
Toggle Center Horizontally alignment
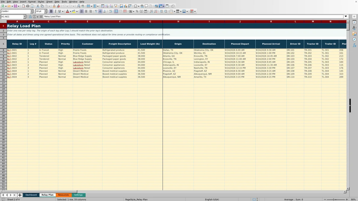click(86, 11)
